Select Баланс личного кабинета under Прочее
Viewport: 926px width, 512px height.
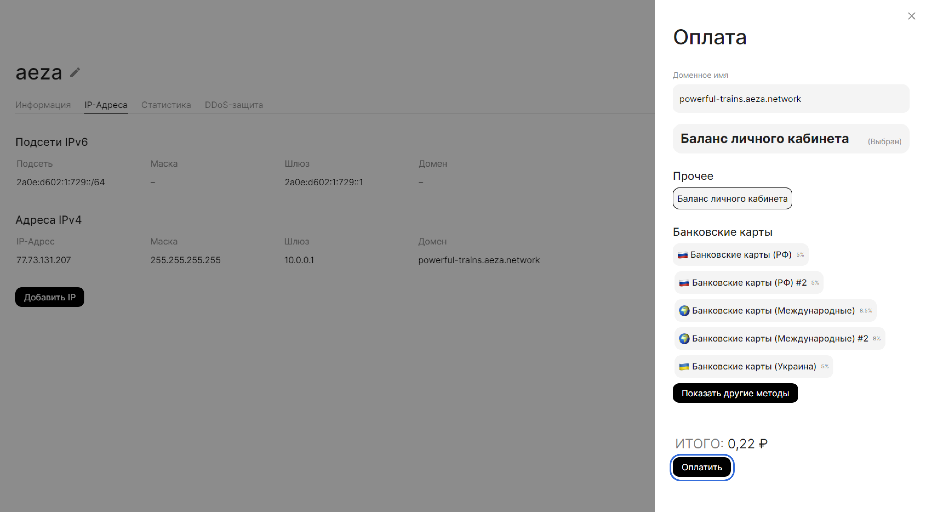point(732,198)
